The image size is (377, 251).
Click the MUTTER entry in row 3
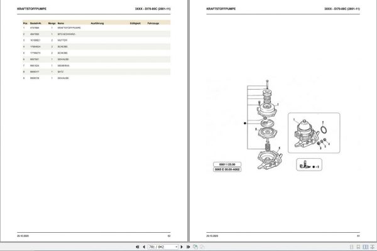62,40
